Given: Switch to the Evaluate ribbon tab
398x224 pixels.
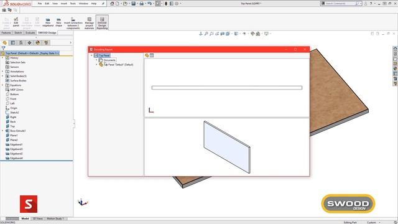Looking at the screenshot, I should click(30, 33).
